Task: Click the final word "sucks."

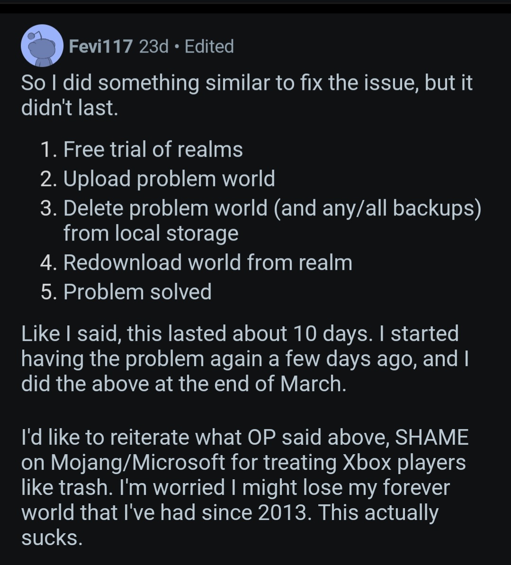Action: 52,538
